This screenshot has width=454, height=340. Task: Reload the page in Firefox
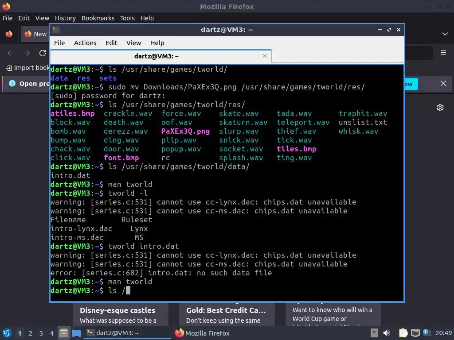tap(43, 53)
